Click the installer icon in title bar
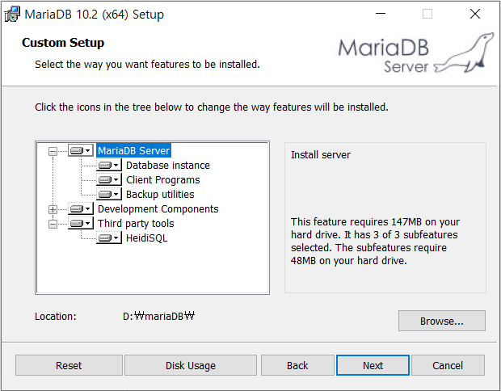 point(12,14)
